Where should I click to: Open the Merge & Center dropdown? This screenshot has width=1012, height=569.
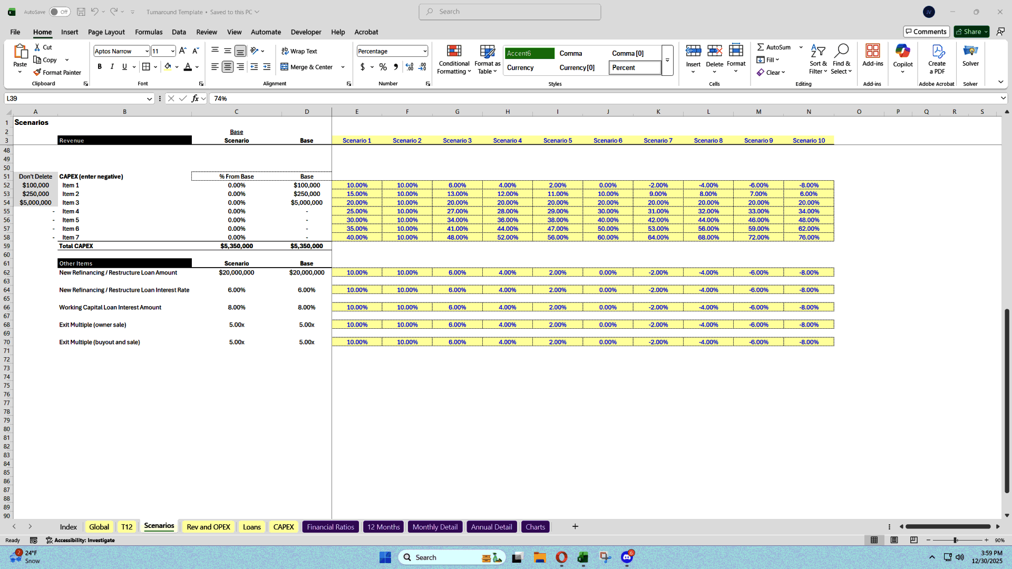[343, 67]
